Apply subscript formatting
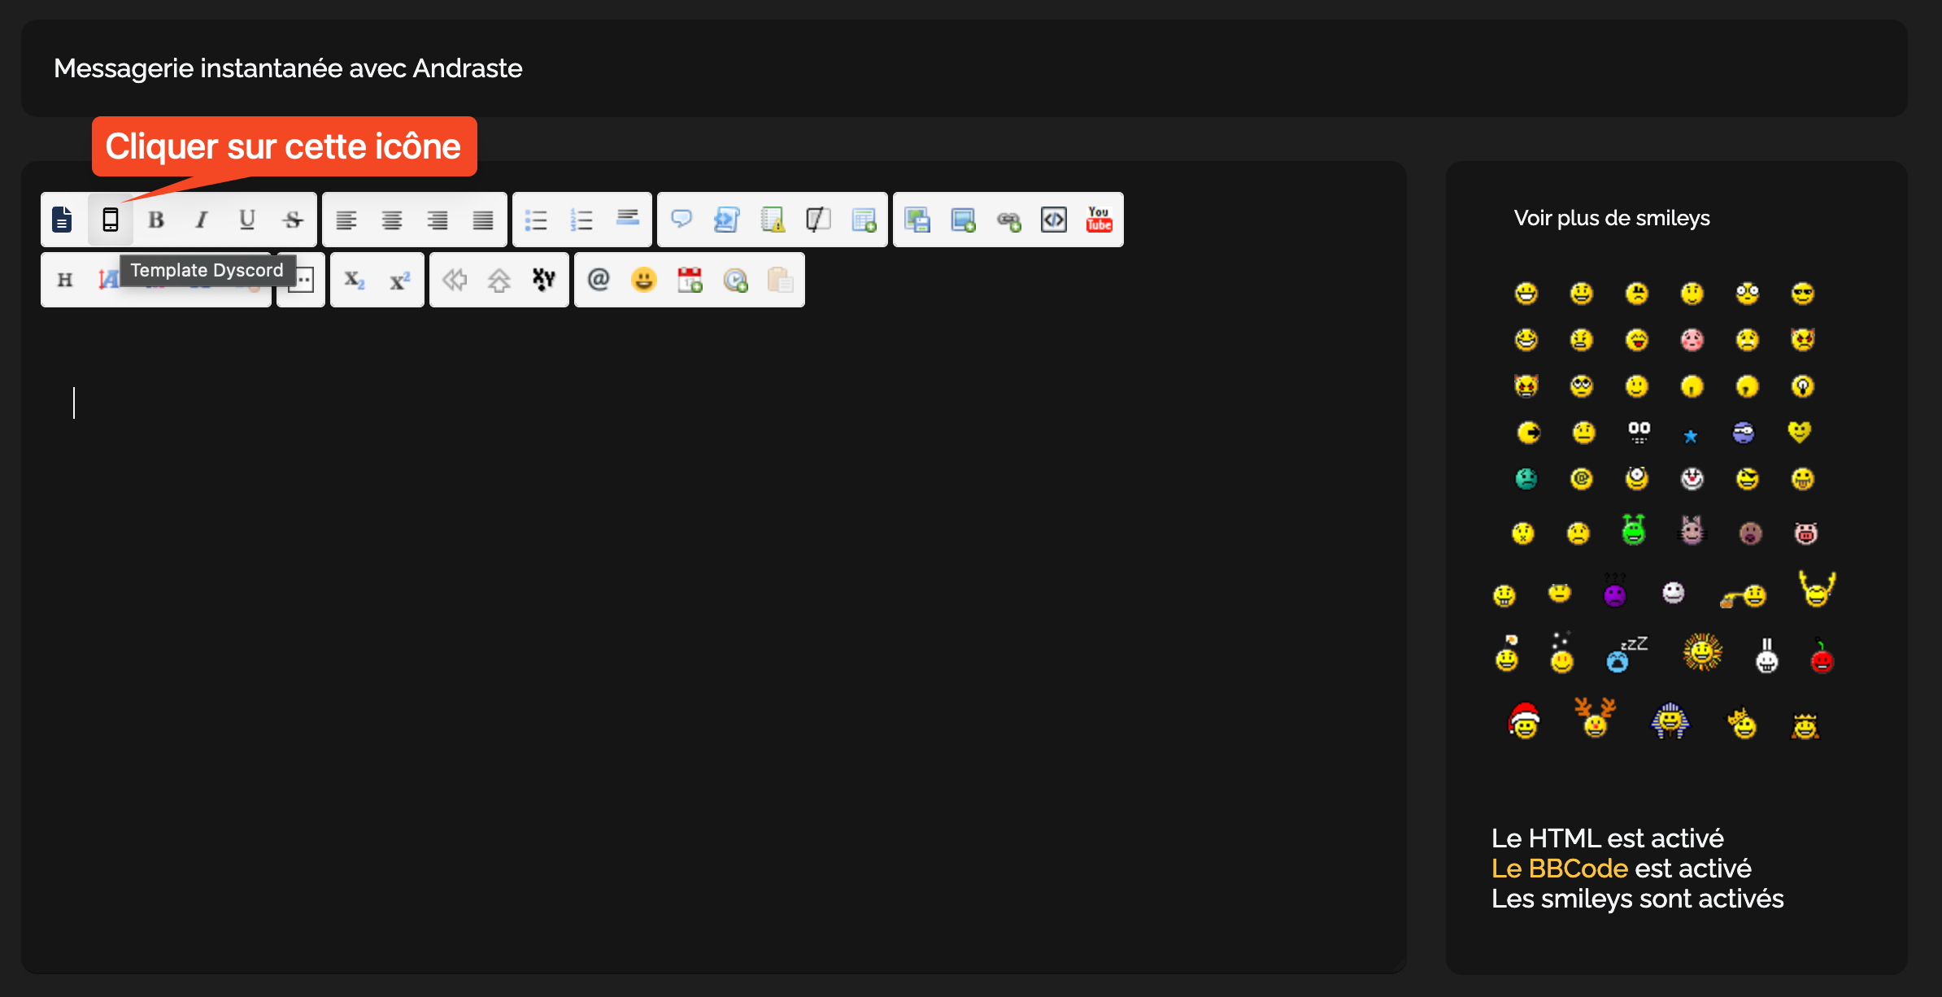The height and width of the screenshot is (997, 1942). (355, 280)
